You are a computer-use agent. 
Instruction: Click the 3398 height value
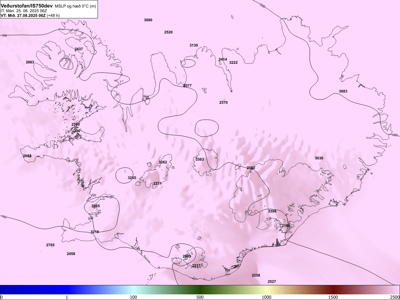click(272, 211)
